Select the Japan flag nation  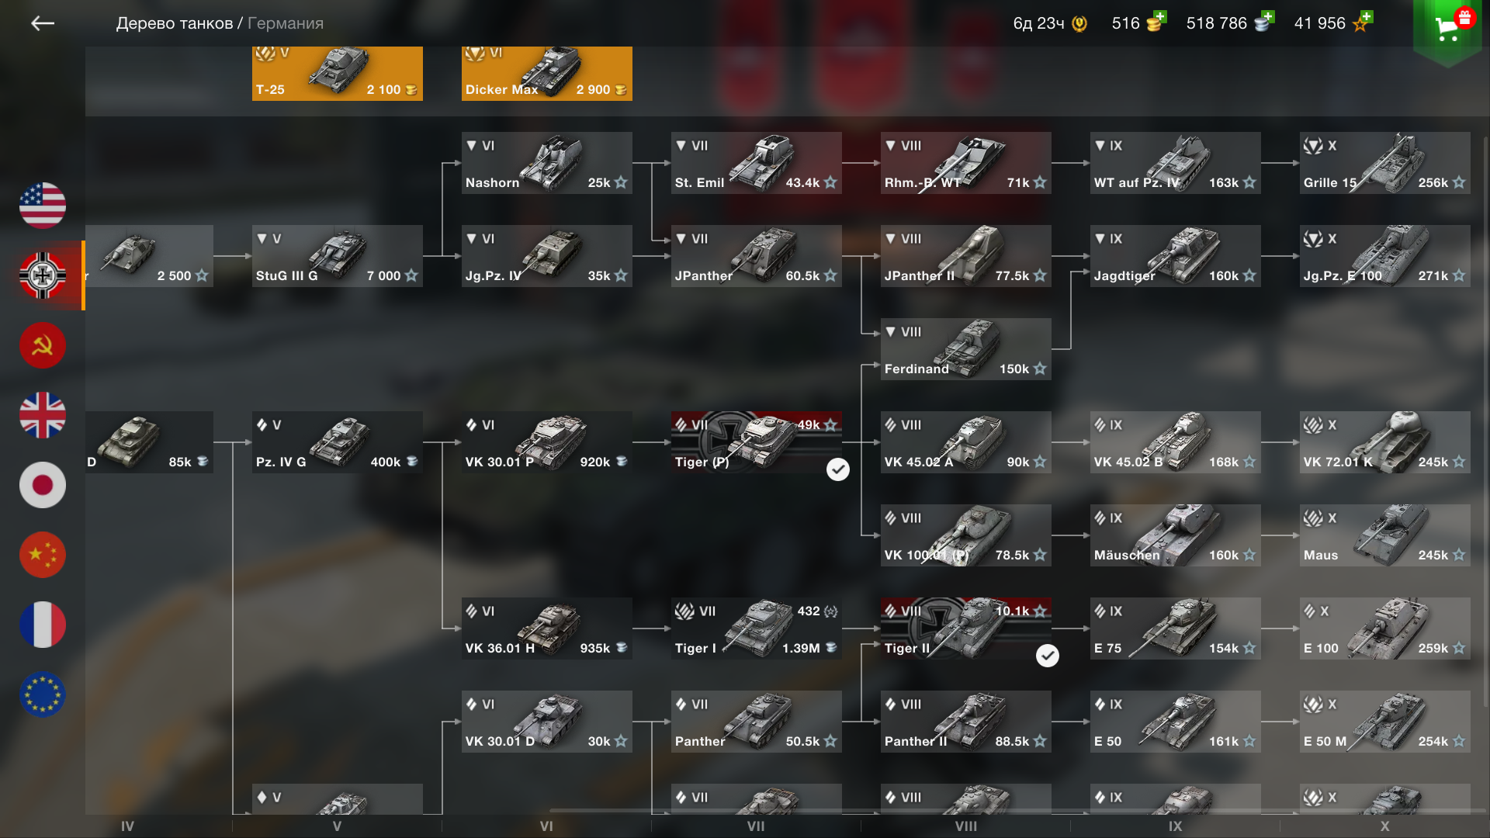pyautogui.click(x=43, y=485)
